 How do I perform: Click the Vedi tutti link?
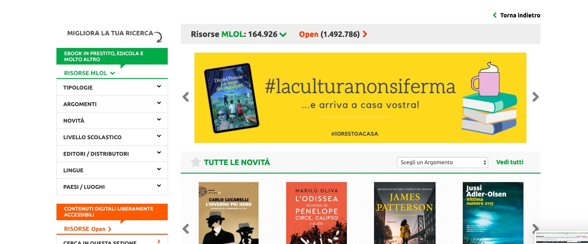click(509, 162)
